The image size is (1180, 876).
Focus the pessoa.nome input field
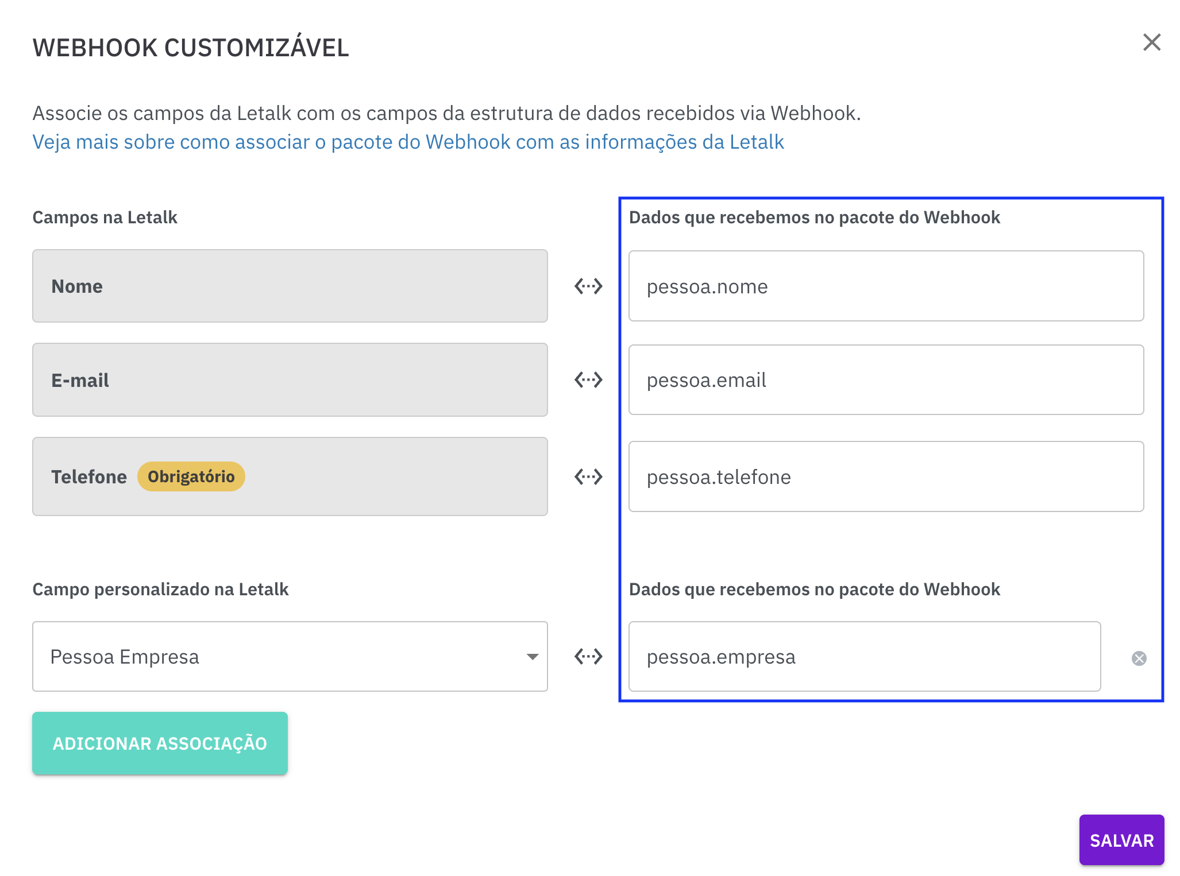pos(886,286)
